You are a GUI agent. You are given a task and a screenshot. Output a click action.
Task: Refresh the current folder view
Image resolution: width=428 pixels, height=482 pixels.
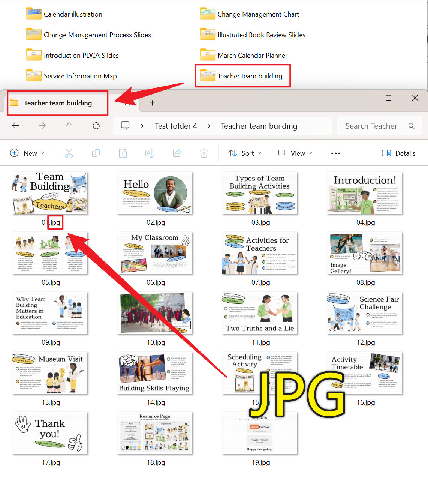point(96,126)
